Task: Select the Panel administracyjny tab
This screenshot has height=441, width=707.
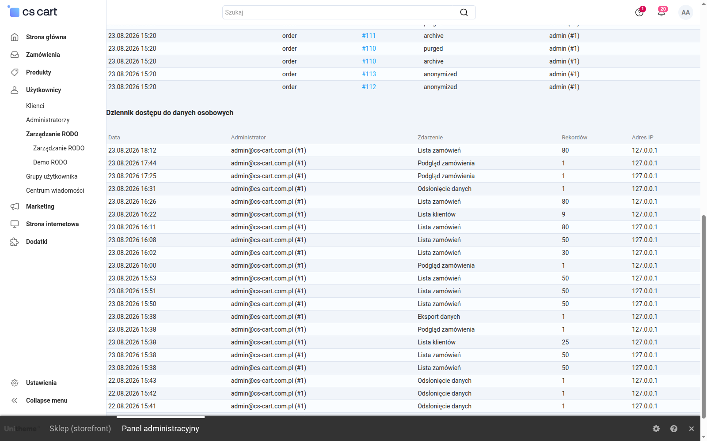Action: pos(160,429)
